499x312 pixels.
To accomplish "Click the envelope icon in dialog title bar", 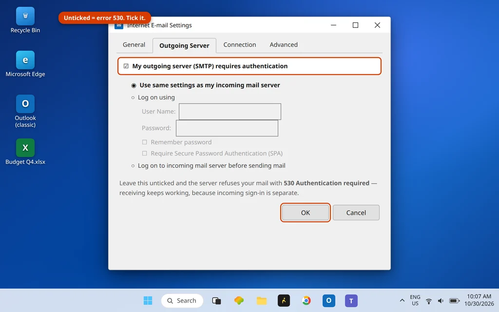I will [119, 25].
